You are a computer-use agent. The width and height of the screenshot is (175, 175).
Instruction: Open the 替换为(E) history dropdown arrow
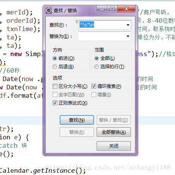pyautogui.click(x=128, y=36)
